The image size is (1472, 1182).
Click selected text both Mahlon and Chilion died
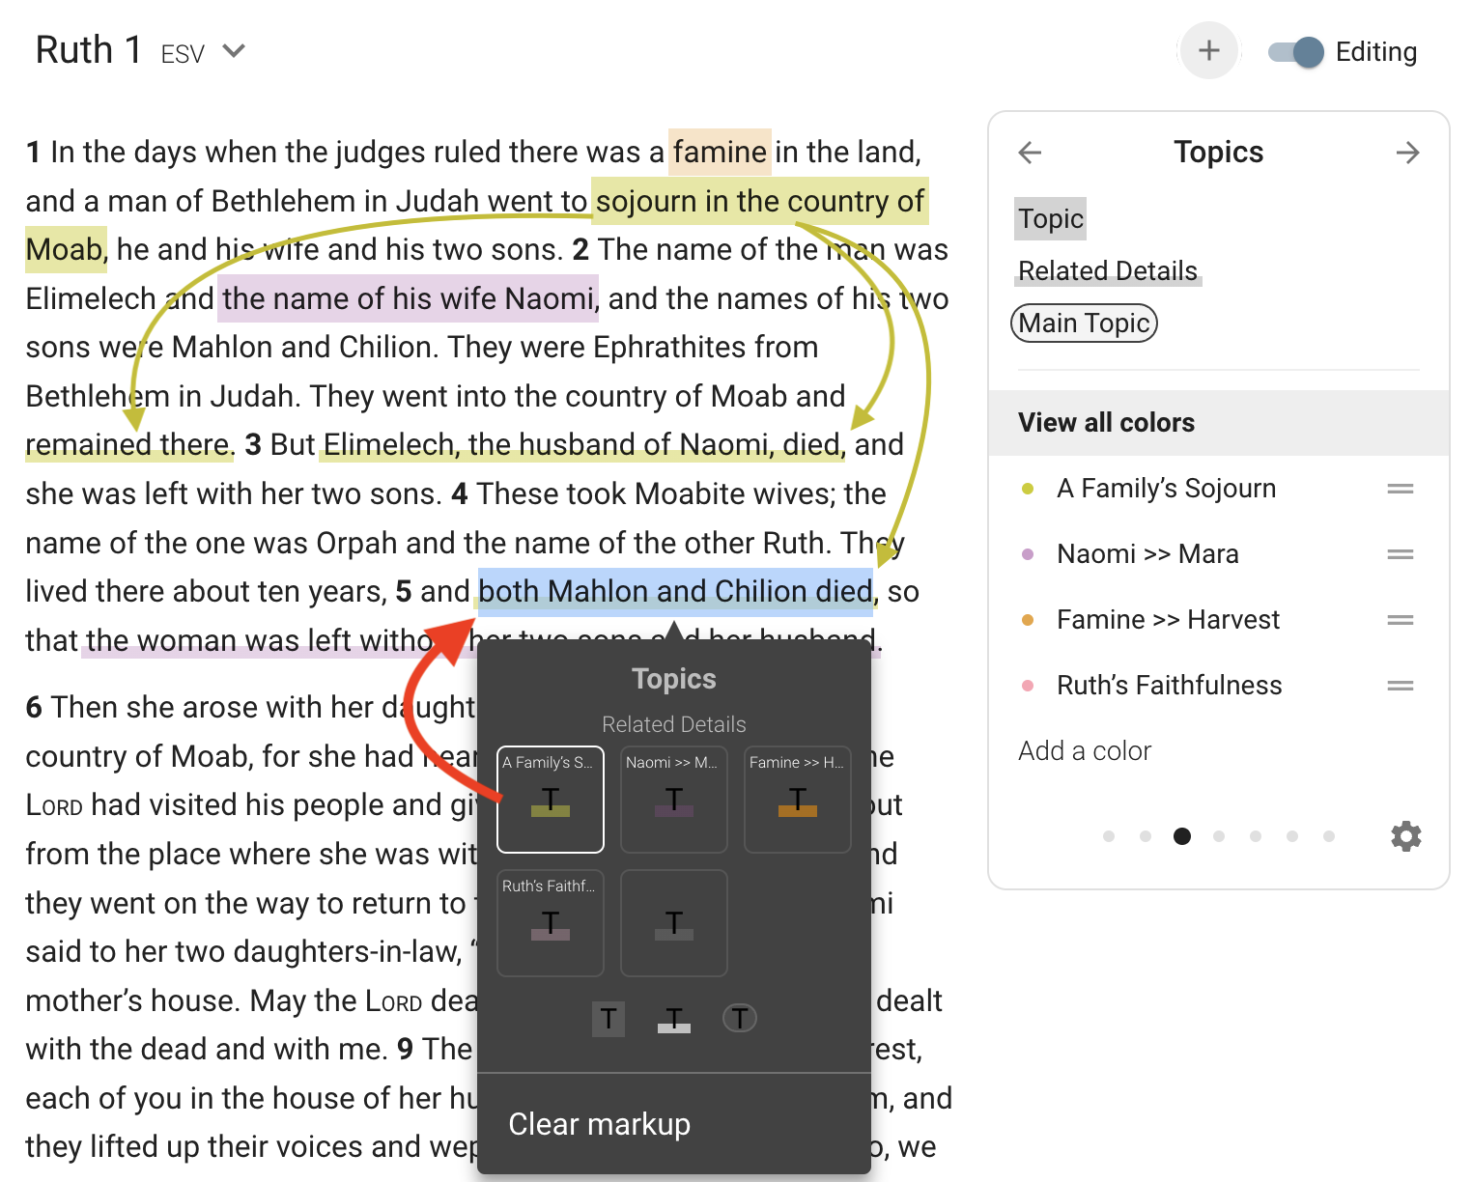(x=676, y=591)
